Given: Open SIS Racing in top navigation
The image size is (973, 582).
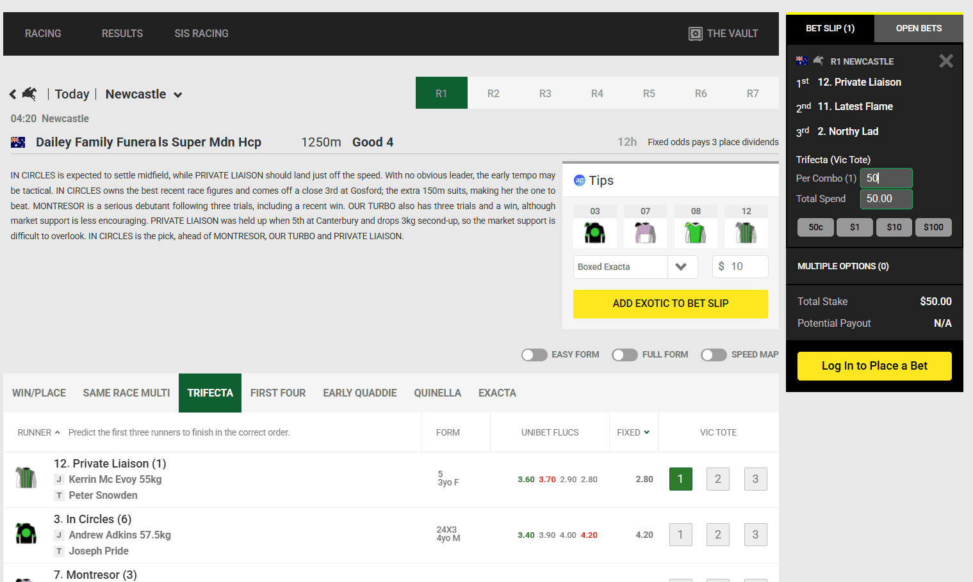Looking at the screenshot, I should point(201,34).
